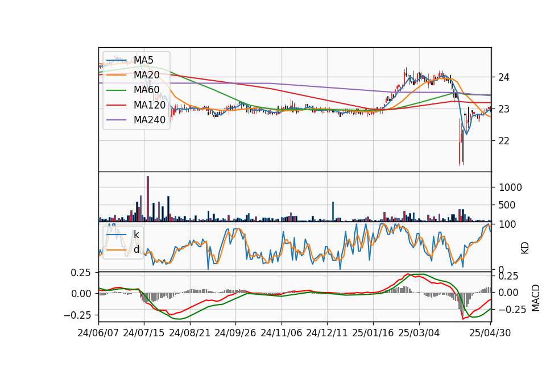The height and width of the screenshot is (392, 546).
Task: Click the volume axis value 500
Action: [x=507, y=205]
